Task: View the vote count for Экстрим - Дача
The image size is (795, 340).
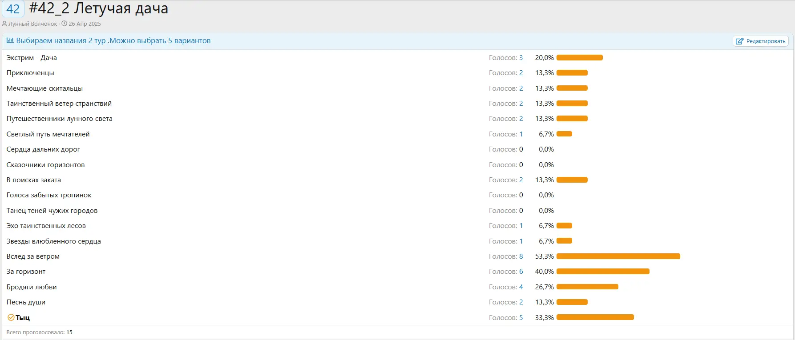Action: 521,58
